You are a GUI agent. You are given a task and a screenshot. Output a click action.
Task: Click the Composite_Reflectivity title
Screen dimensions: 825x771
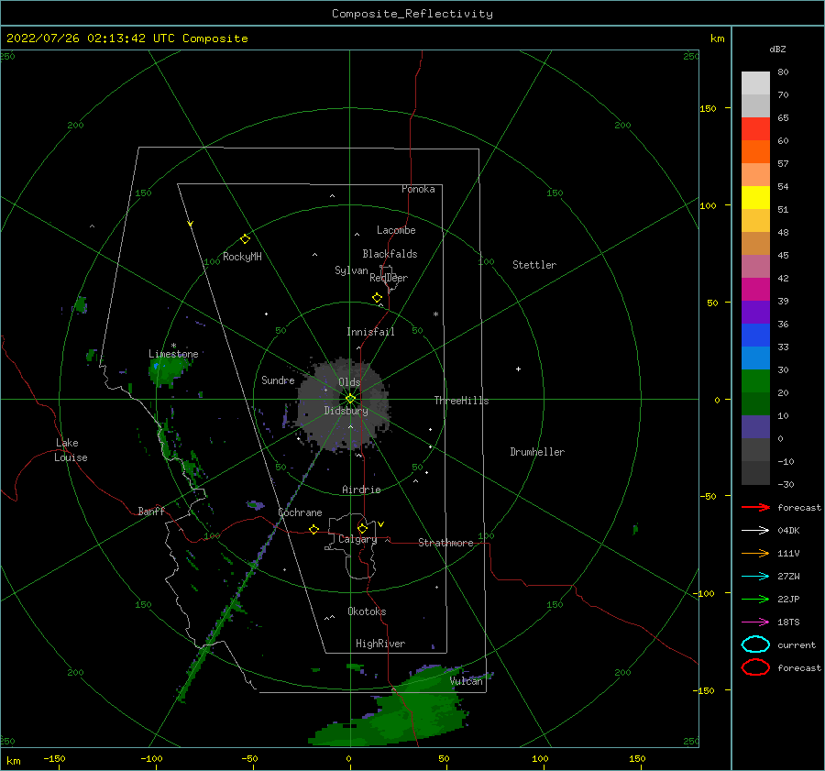412,14
